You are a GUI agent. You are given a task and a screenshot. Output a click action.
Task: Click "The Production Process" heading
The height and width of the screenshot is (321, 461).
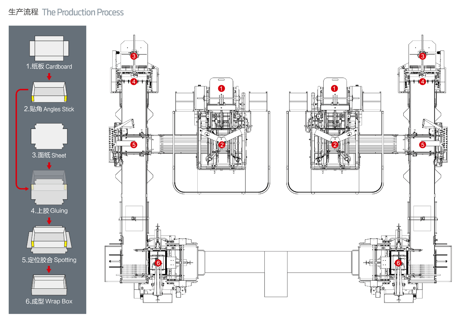(83, 12)
